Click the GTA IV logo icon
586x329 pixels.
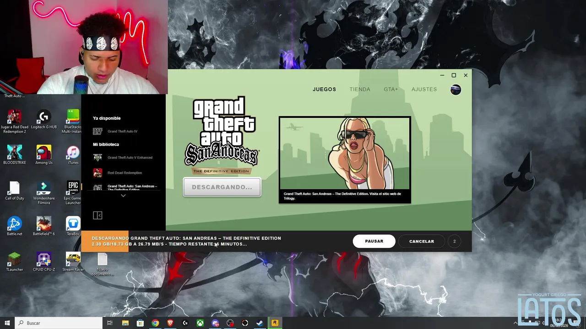click(98, 132)
